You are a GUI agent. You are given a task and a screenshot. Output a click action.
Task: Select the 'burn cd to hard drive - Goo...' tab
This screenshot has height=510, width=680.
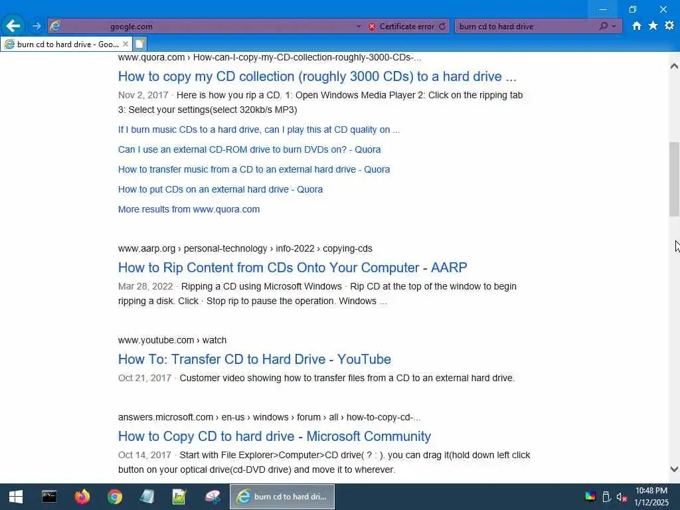point(65,44)
